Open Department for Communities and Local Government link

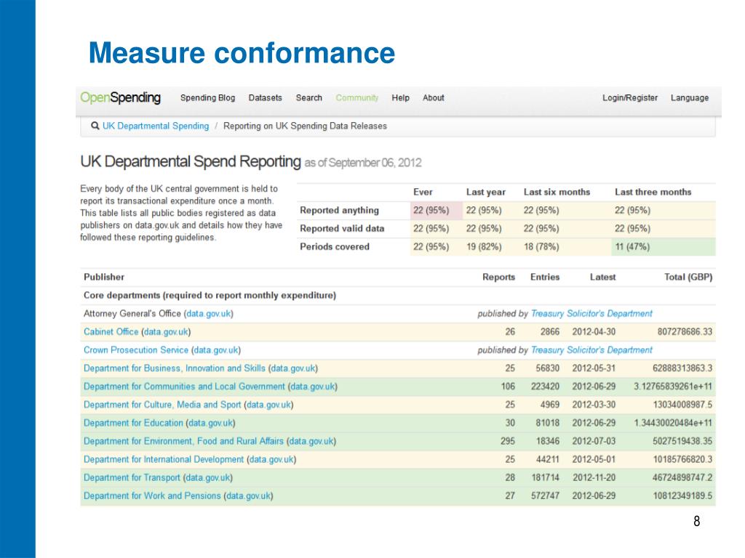pos(184,387)
